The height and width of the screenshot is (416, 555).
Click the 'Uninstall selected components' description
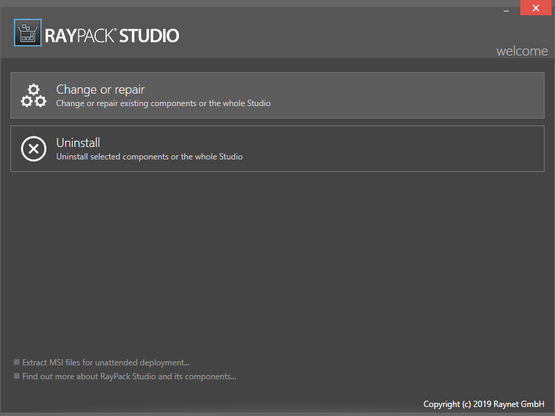149,157
